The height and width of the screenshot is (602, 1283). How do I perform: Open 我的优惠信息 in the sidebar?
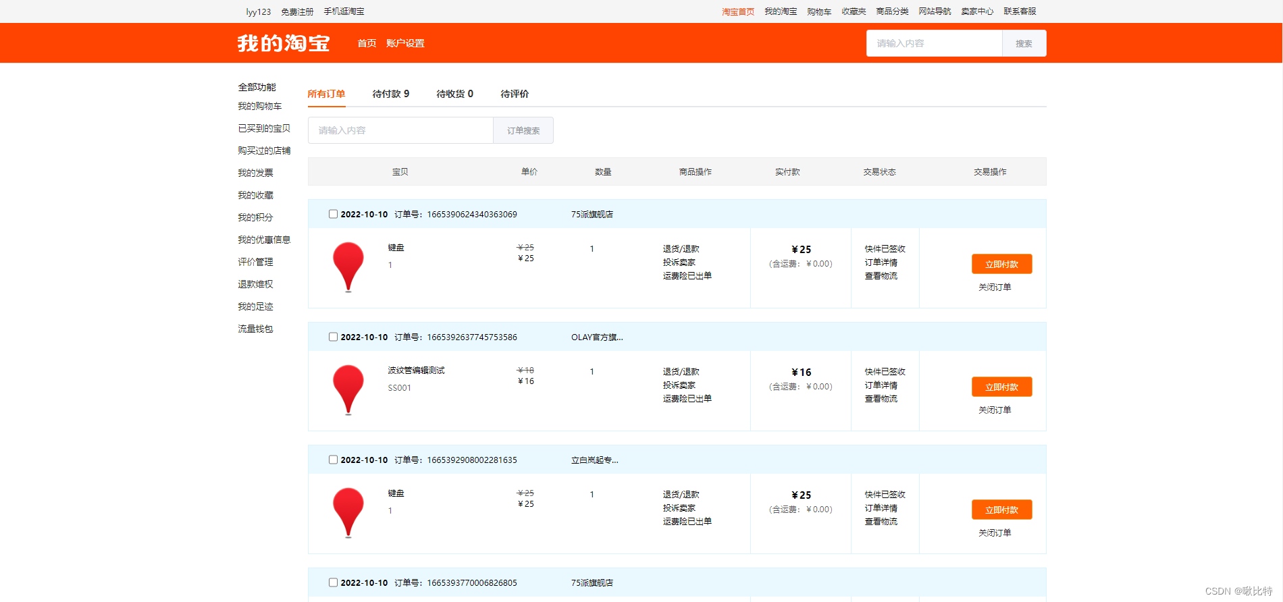[x=264, y=240]
